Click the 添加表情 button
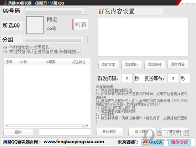 click(x=155, y=65)
